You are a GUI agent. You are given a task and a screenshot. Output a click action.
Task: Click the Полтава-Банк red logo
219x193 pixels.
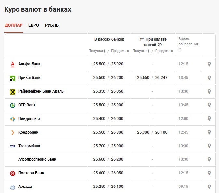pos(13,173)
